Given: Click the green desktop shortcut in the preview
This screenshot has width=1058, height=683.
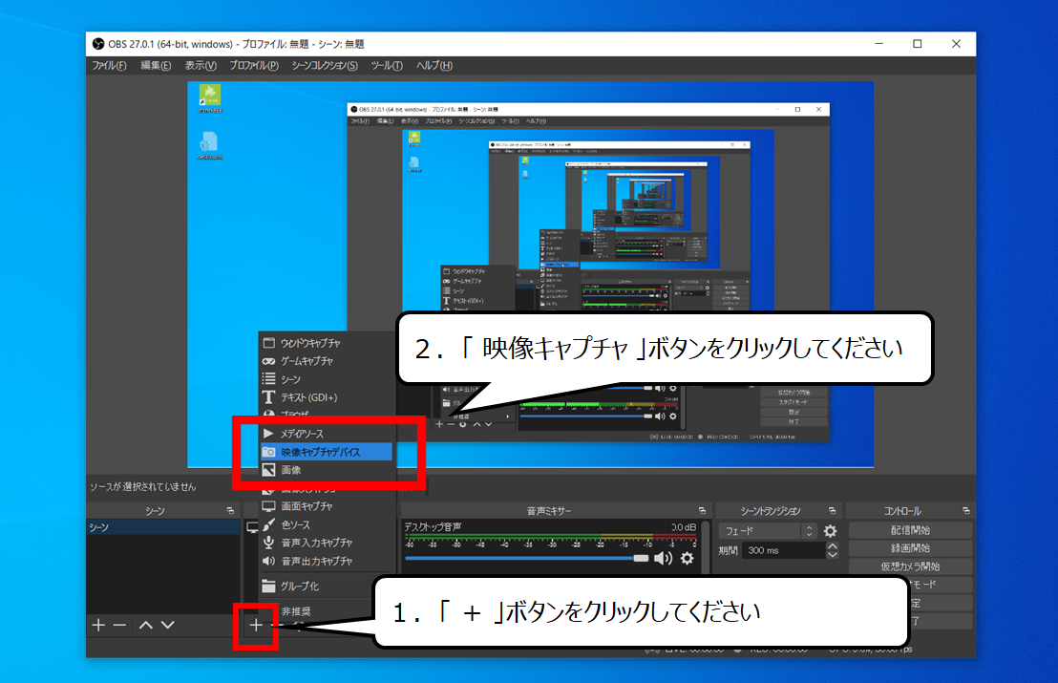Looking at the screenshot, I should coord(210,97).
